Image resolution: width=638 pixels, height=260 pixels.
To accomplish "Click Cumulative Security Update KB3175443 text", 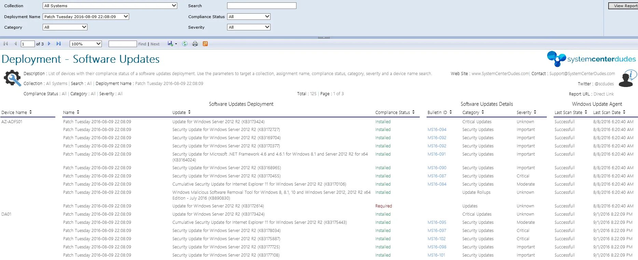I will coord(260,222).
